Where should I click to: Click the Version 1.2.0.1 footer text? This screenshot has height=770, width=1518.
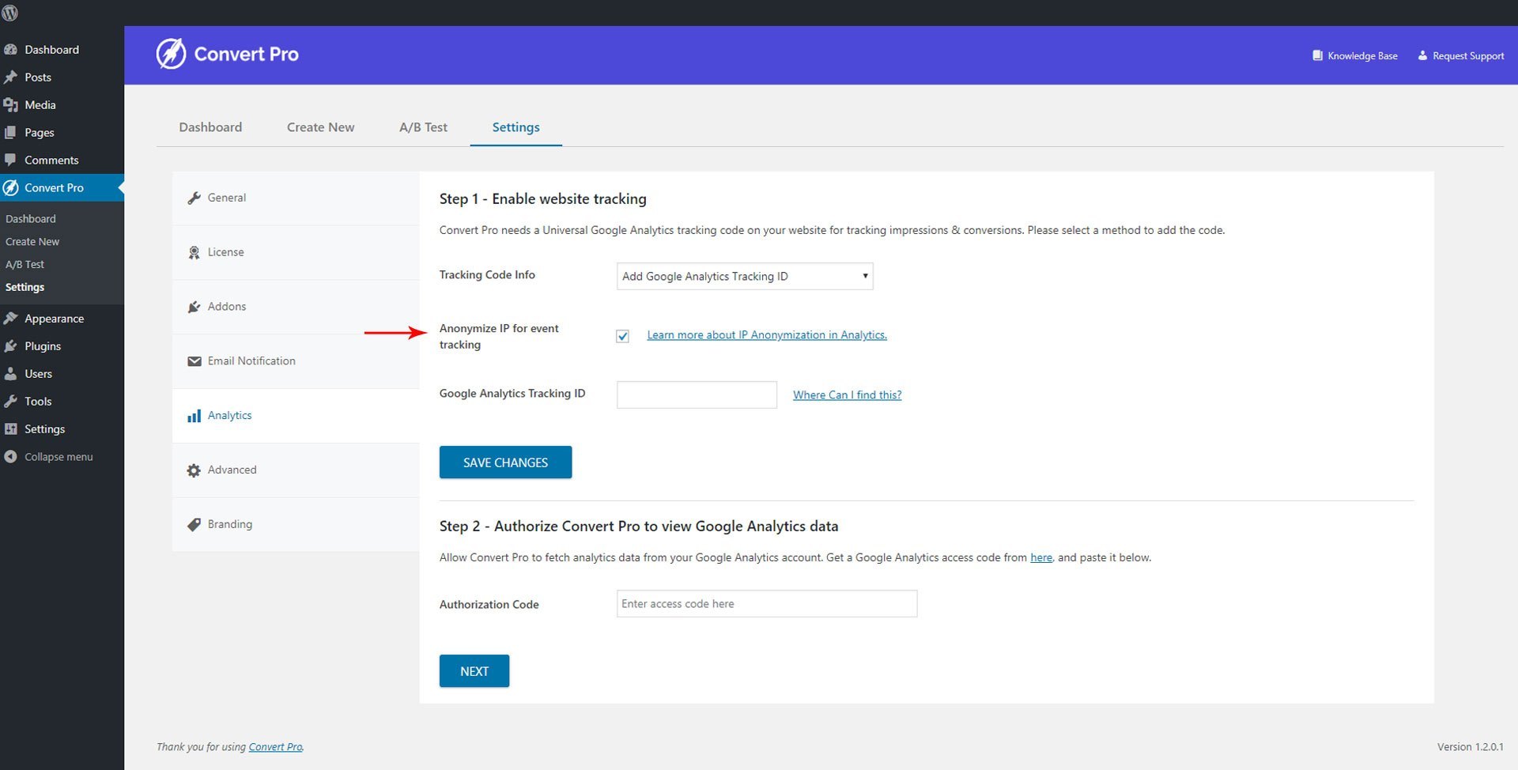(1470, 747)
